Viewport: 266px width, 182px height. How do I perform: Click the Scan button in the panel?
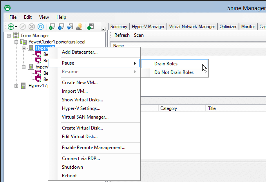coord(139,35)
